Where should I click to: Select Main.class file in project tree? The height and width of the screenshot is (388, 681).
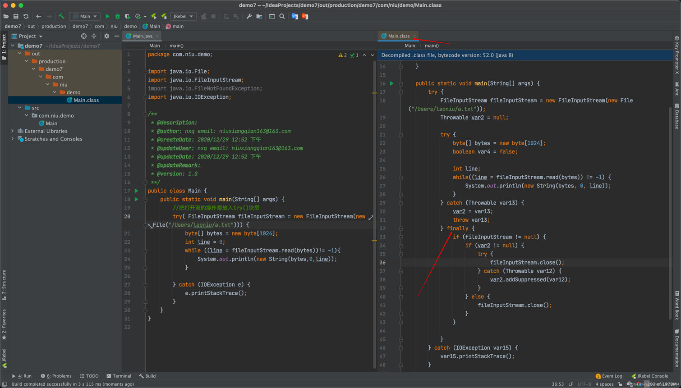pyautogui.click(x=65, y=100)
